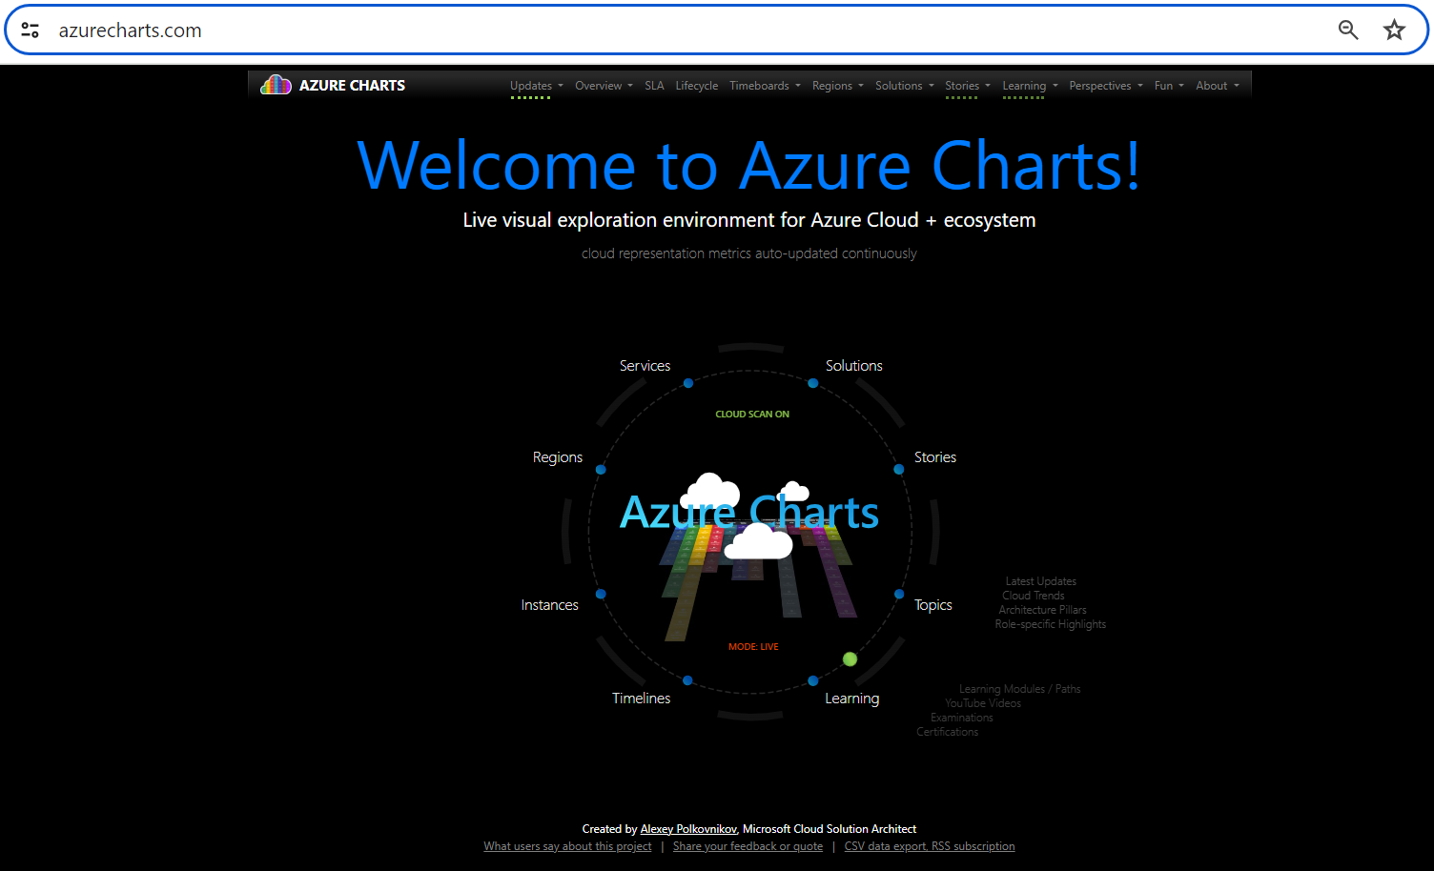
Task: Select the Services node on the wheel
Action: 688,383
